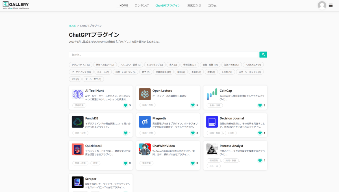The width and height of the screenshot is (339, 192).
Task: Open the Decision Journal title
Action: (x=232, y=118)
